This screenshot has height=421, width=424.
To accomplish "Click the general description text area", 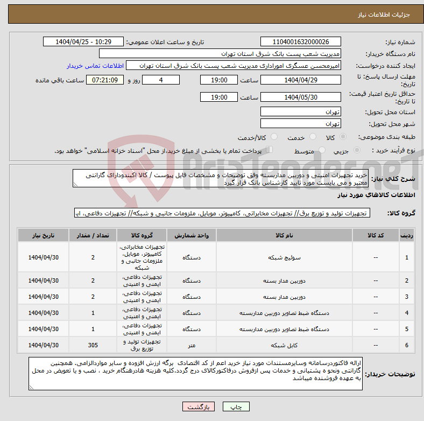I will (x=221, y=178).
